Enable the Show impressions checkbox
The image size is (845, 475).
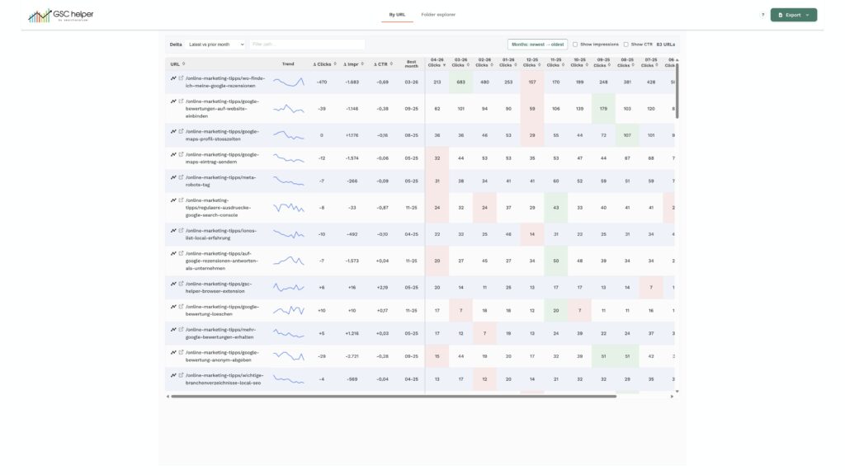(x=575, y=45)
